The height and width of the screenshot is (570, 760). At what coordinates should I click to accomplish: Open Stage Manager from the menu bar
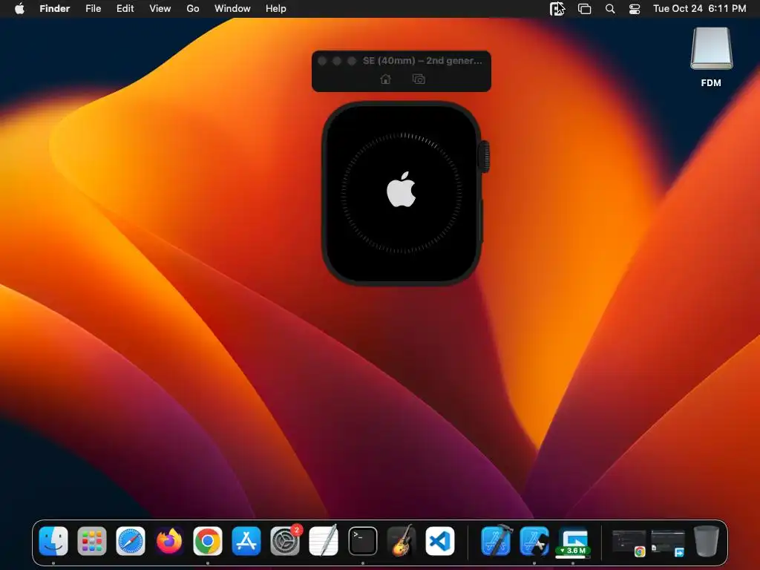click(x=585, y=9)
